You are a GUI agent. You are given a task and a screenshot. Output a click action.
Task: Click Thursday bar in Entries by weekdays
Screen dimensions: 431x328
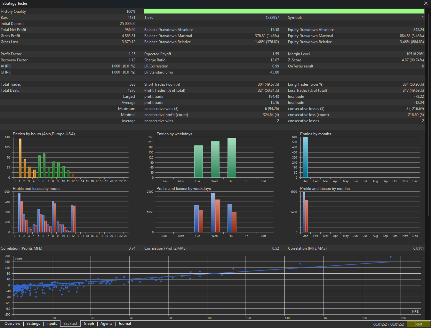point(232,158)
